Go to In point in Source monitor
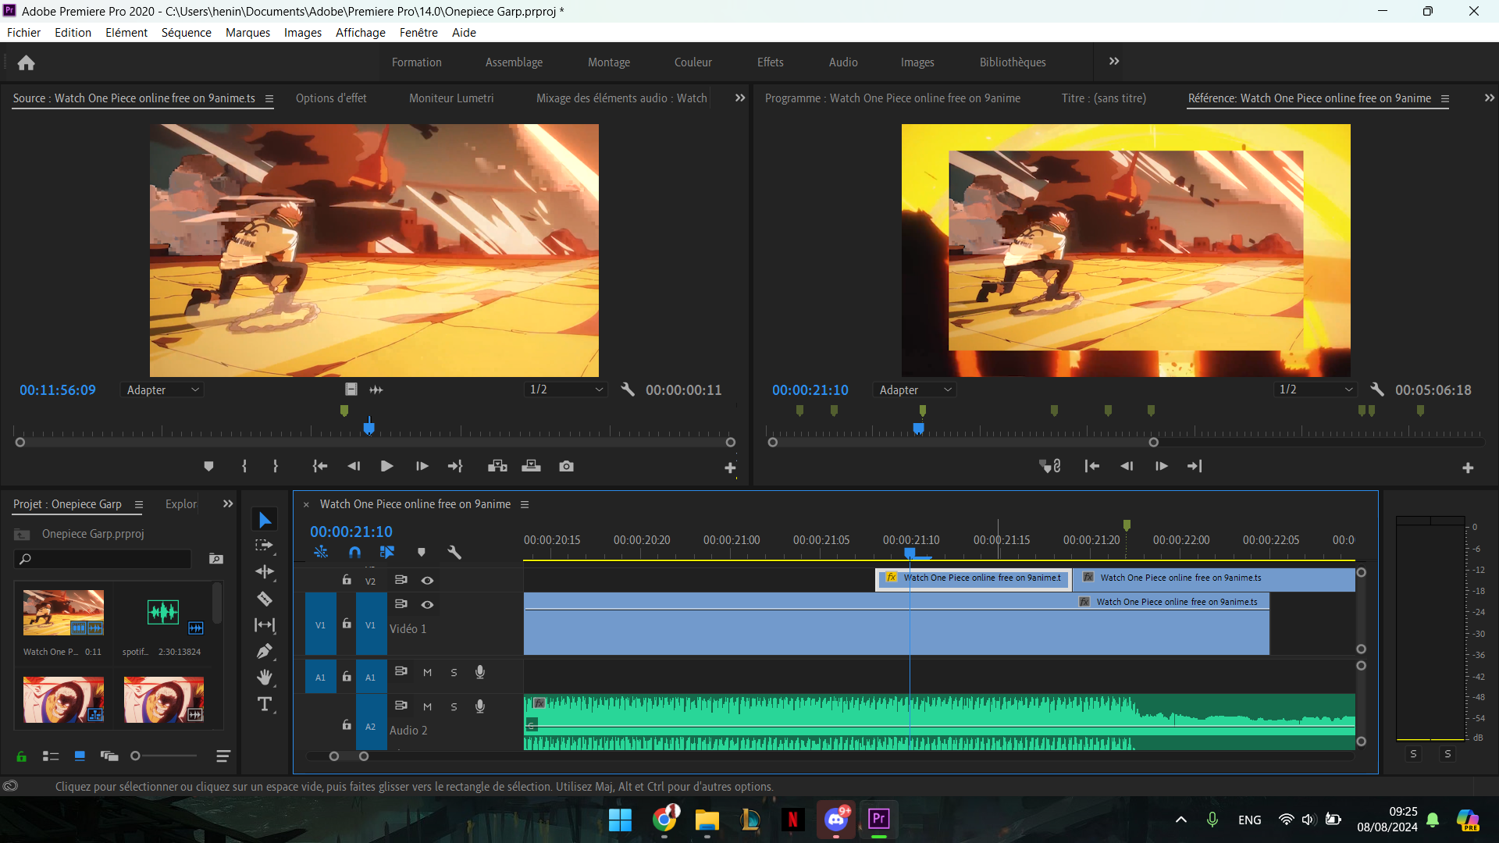 coord(320,466)
